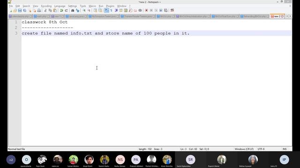Toggle synchronized horizontal scrolling icon
This screenshot has width=300, height=168.
point(100,10)
